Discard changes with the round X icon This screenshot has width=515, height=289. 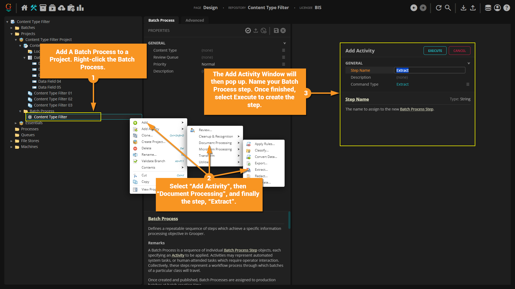[283, 31]
